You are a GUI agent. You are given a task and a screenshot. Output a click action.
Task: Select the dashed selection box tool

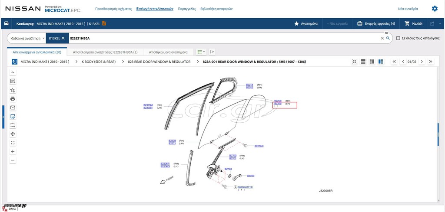point(13,125)
